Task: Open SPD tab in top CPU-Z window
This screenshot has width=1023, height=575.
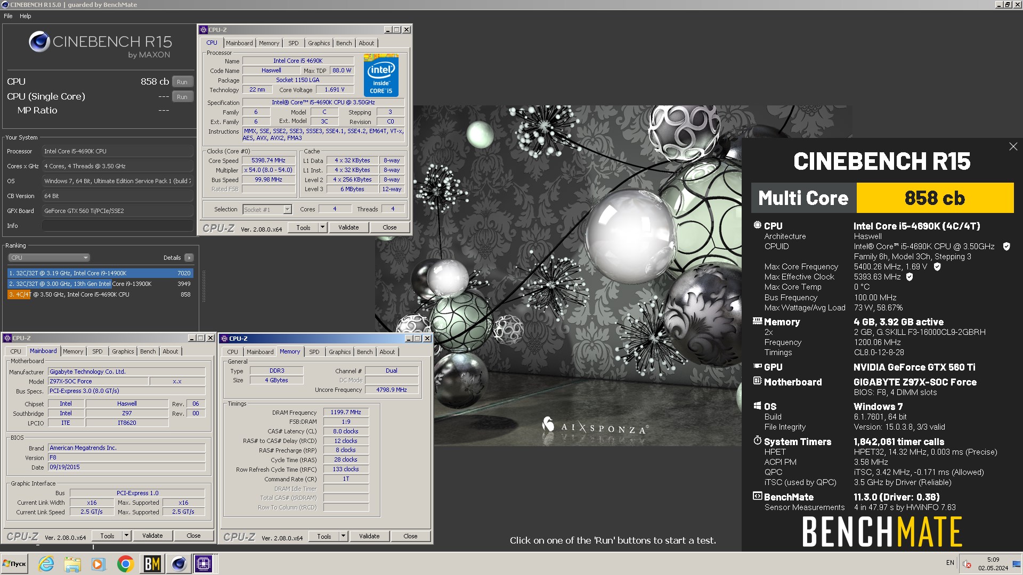Action: [294, 43]
